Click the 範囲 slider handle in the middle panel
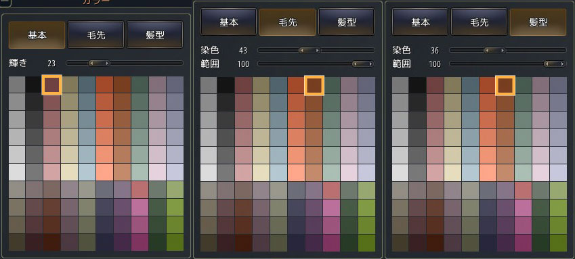The image size is (575, 259). (x=363, y=64)
